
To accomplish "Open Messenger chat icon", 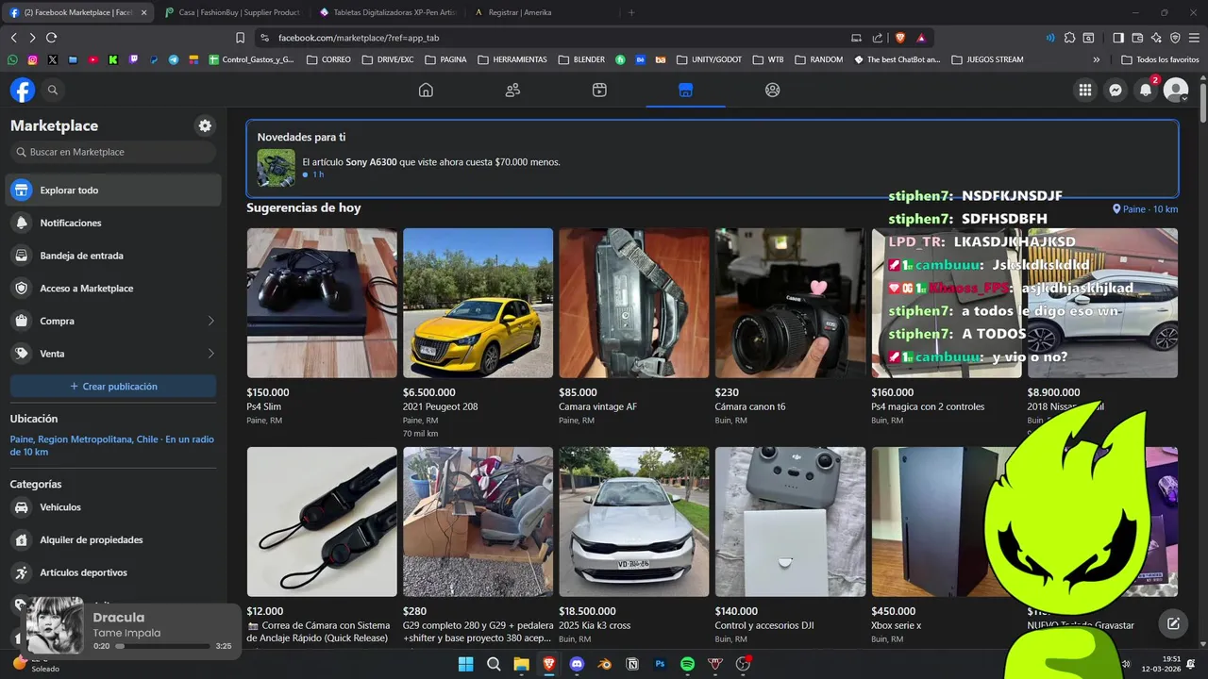I will [x=1116, y=90].
